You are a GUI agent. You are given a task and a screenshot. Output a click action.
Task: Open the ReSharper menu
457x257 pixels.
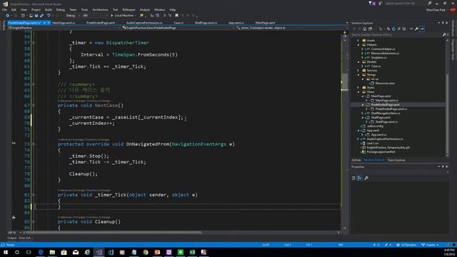pyautogui.click(x=129, y=9)
